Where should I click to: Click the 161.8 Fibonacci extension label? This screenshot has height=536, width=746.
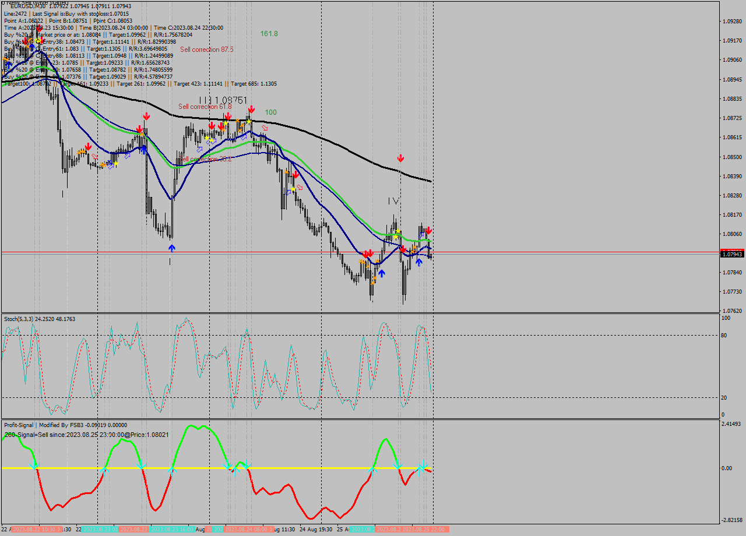(x=269, y=34)
